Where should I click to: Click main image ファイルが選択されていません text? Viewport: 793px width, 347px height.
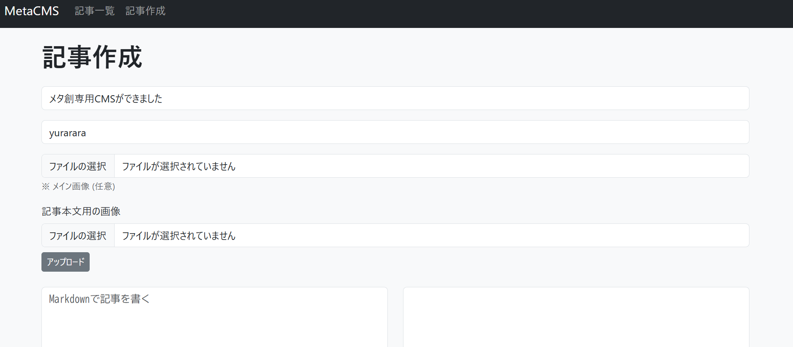(x=178, y=166)
